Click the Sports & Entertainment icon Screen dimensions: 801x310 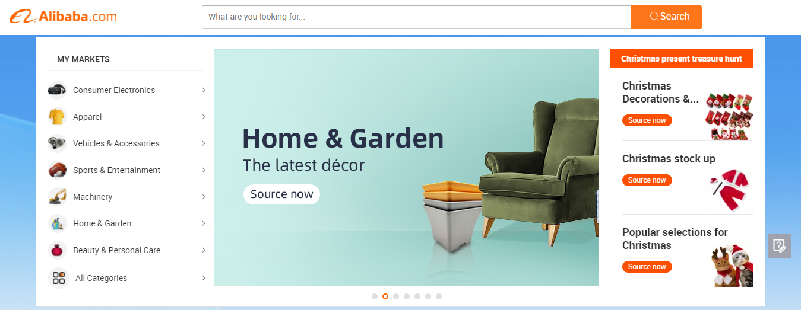[58, 170]
